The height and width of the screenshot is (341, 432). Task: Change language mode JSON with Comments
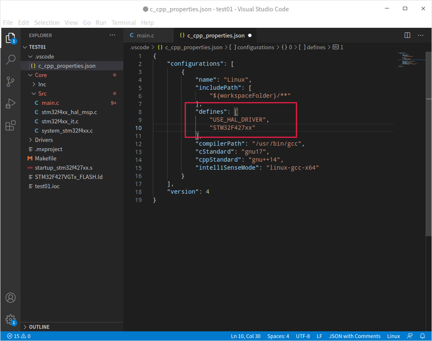355,336
